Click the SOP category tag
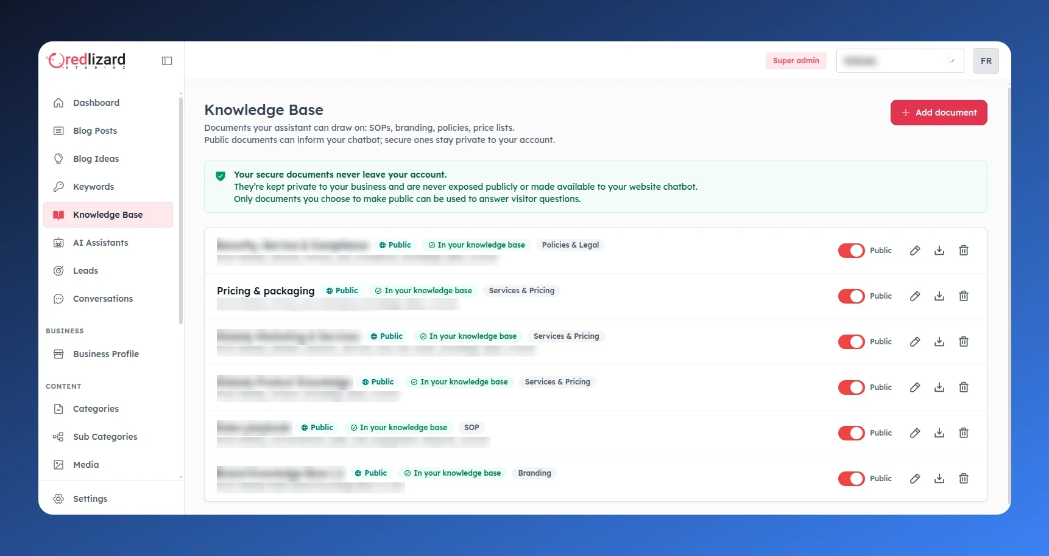The height and width of the screenshot is (556, 1049). [472, 428]
